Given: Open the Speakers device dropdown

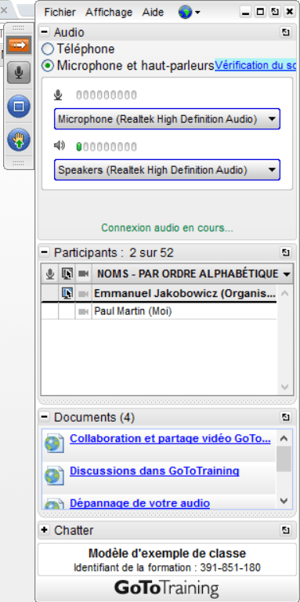Looking at the screenshot, I should click(167, 169).
